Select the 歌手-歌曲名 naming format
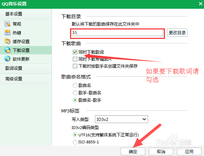This screenshot has width=204, height=156. [x=75, y=93]
